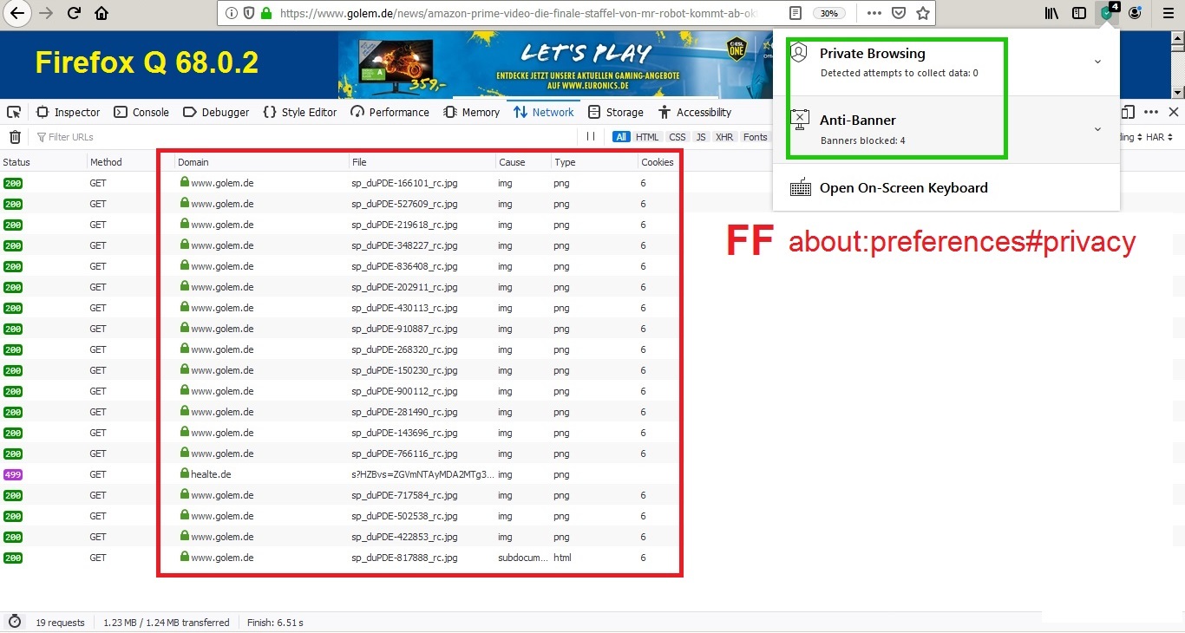Click Open On-Screen Keyboard
Viewport: 1185px width, 633px height.
[x=903, y=187]
